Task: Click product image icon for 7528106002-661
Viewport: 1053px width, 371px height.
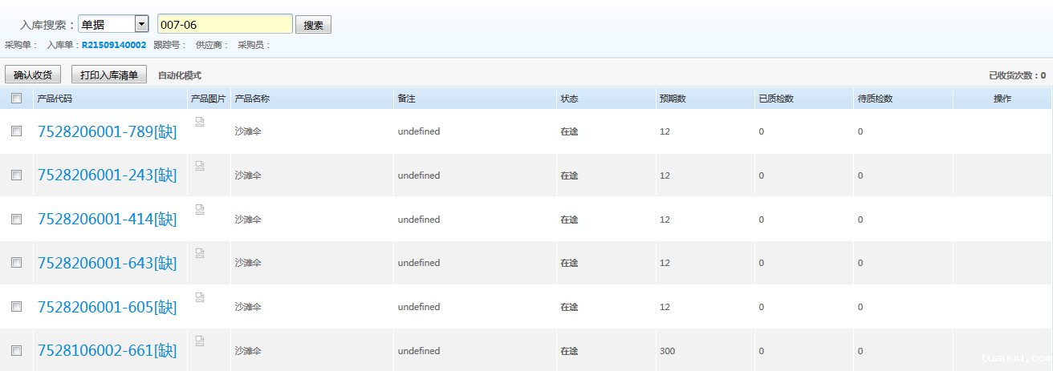Action: (199, 341)
